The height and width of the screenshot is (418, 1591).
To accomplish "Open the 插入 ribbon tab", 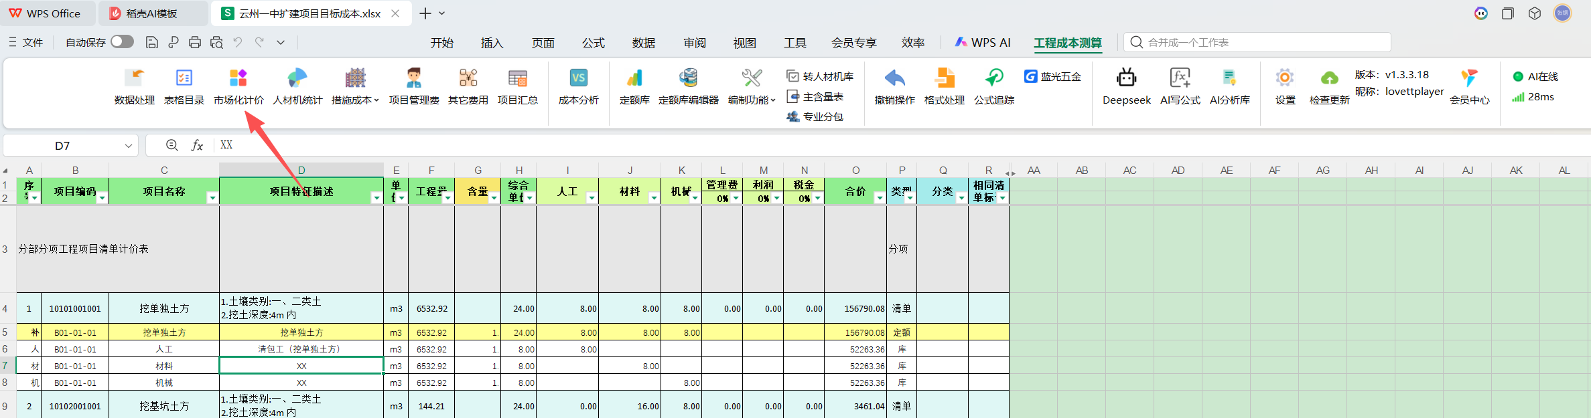I will pos(492,43).
